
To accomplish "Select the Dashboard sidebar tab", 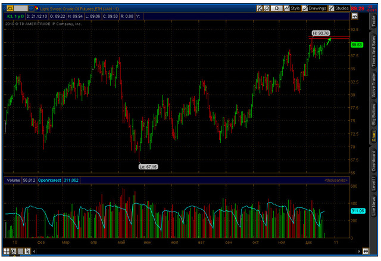I will point(374,161).
